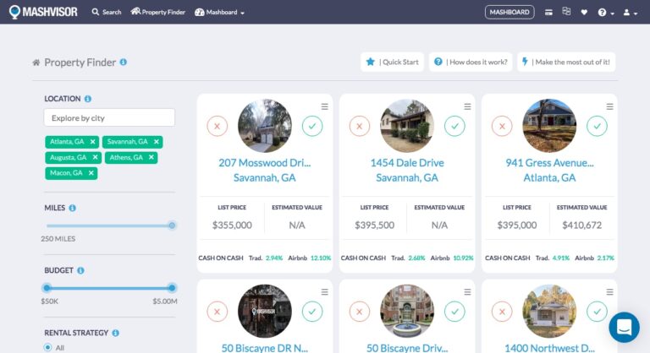Open the 941 Gress Avenue property thumbnail

click(549, 126)
